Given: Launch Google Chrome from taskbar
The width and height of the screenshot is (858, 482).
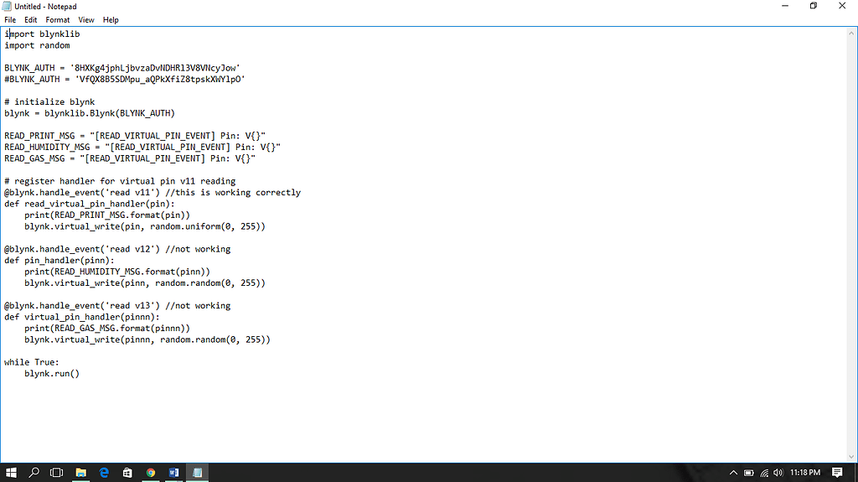Looking at the screenshot, I should pos(151,472).
